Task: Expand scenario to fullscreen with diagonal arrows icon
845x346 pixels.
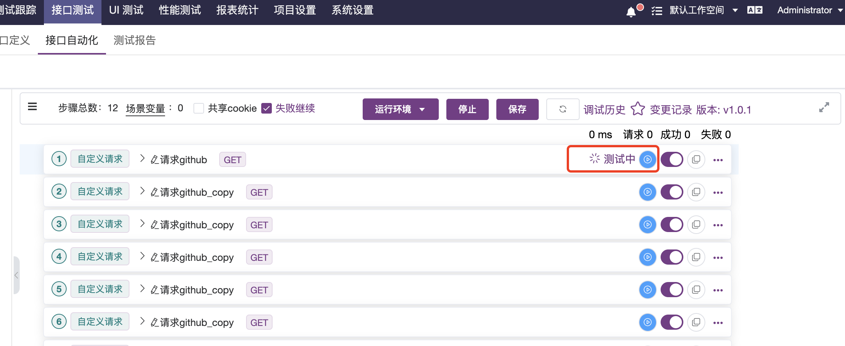Action: point(824,108)
